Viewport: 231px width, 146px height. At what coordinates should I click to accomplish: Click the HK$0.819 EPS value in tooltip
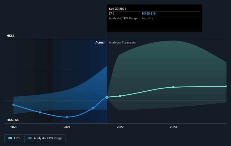point(149,13)
